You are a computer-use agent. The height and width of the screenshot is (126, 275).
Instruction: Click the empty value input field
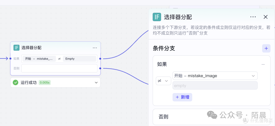[215, 85]
